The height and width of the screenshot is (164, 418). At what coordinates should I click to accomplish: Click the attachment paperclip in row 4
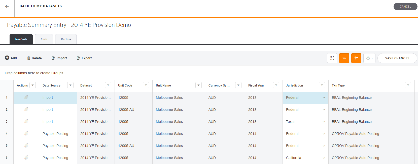[x=26, y=134]
